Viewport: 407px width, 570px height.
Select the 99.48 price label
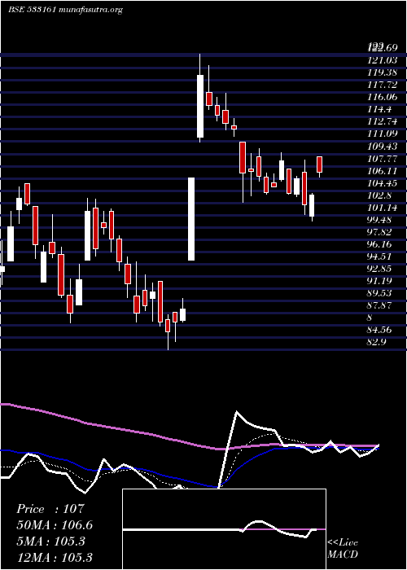tap(379, 220)
